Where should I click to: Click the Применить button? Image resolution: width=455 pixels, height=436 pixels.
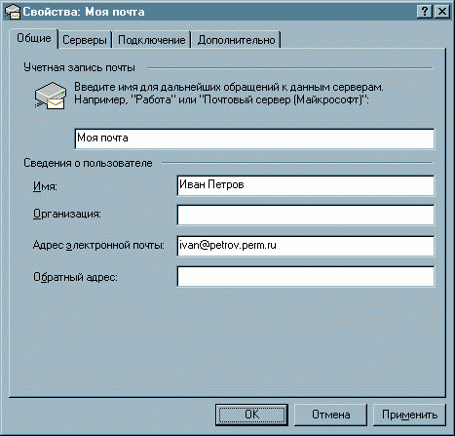click(409, 415)
